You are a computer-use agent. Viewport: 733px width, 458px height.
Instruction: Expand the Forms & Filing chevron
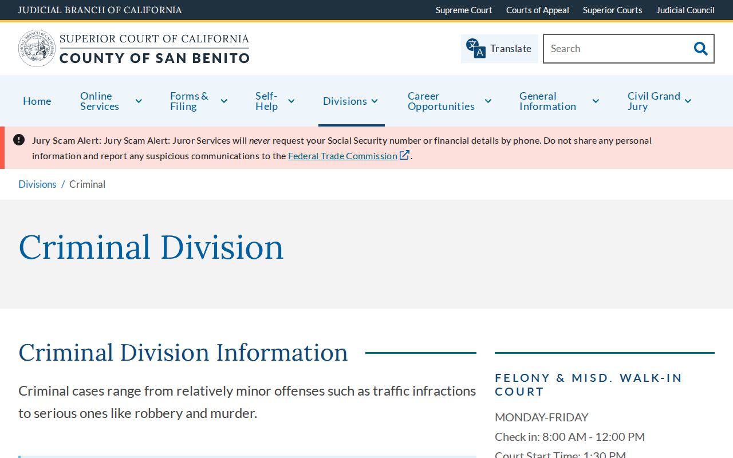click(x=224, y=101)
